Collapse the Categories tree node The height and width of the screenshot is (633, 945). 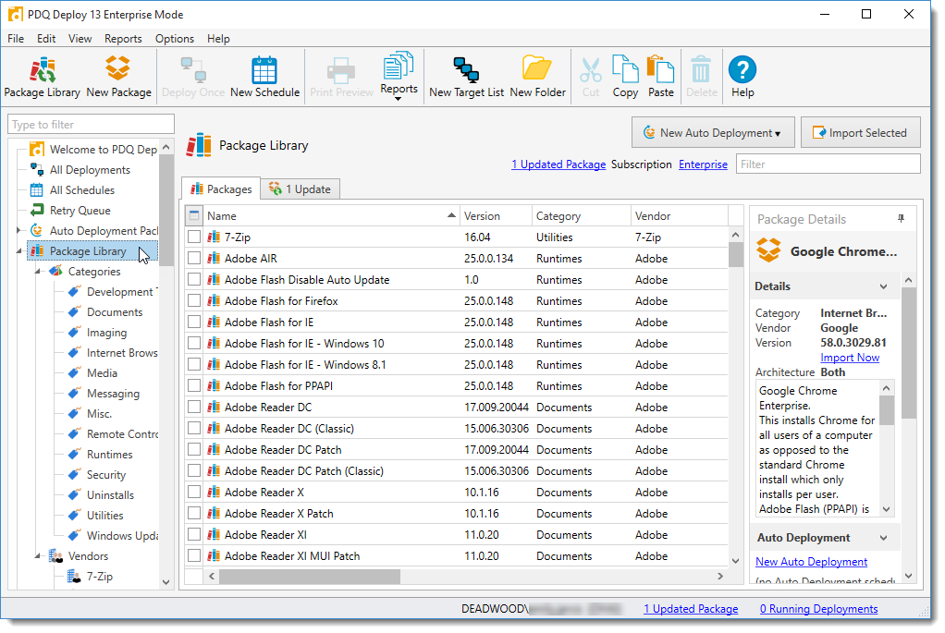pyautogui.click(x=38, y=272)
